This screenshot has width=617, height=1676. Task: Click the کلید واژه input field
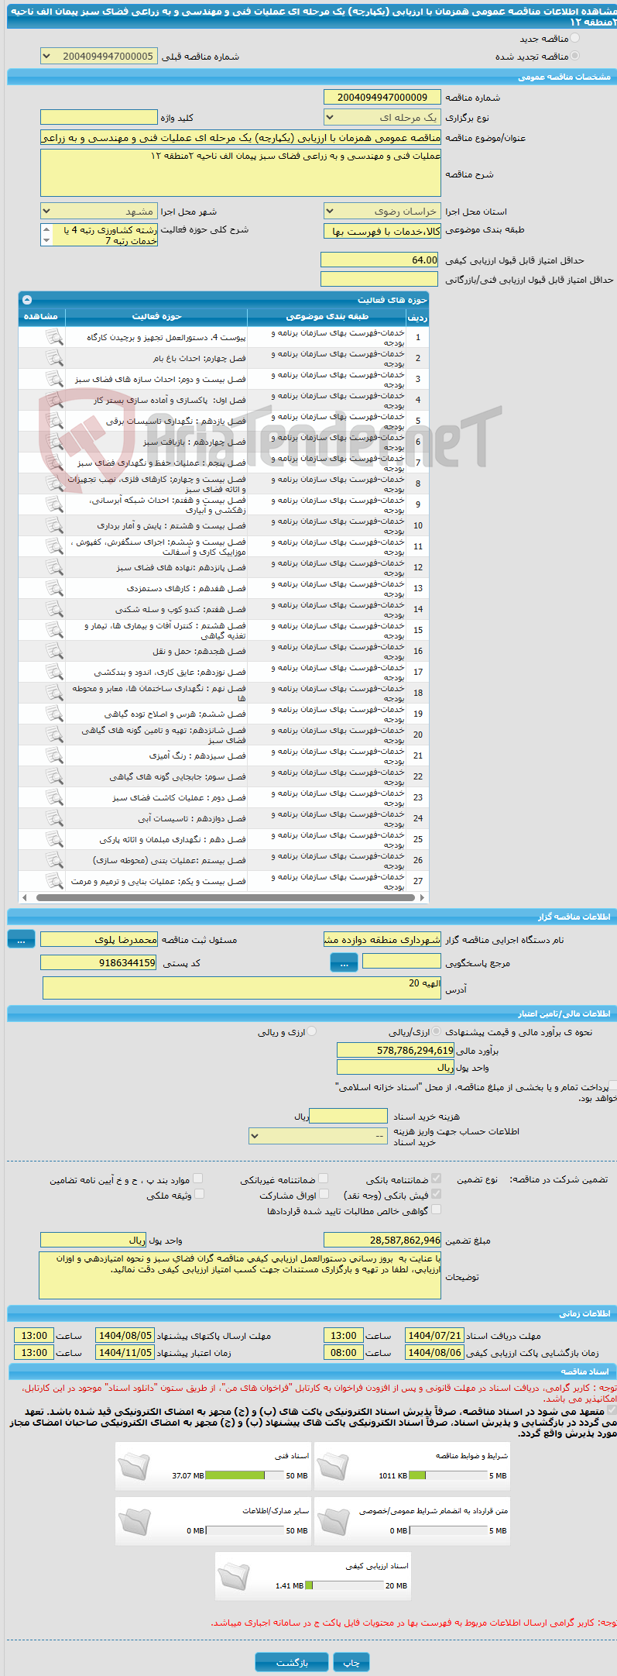pos(99,117)
